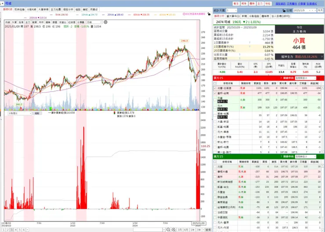Click the 報告 button in top bar
Image resolution: width=325 pixels, height=232 pixels.
point(244,4)
